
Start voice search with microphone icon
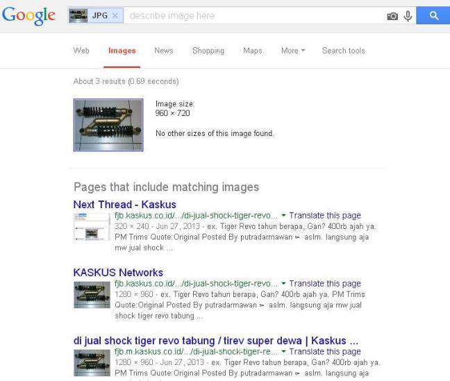coord(408,16)
